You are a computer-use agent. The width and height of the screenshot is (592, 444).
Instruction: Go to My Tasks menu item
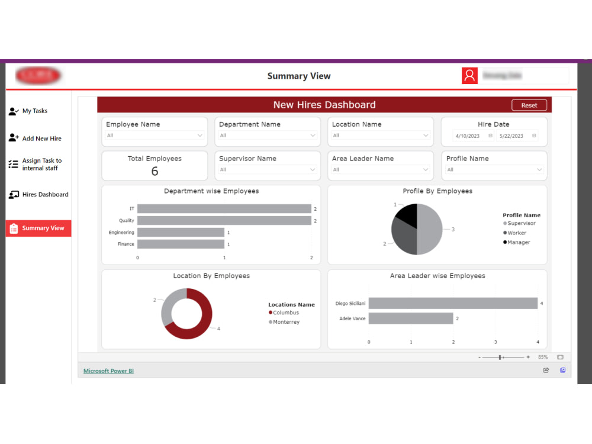[35, 111]
